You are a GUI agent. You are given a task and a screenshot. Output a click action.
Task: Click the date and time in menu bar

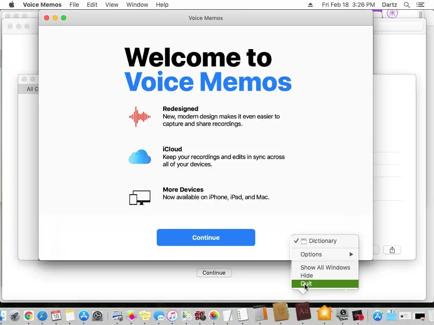pos(348,5)
